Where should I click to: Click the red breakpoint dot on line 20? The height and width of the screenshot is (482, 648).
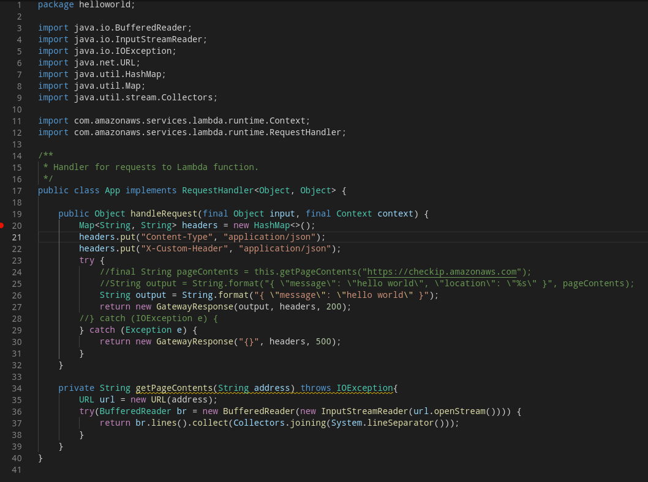(2, 225)
